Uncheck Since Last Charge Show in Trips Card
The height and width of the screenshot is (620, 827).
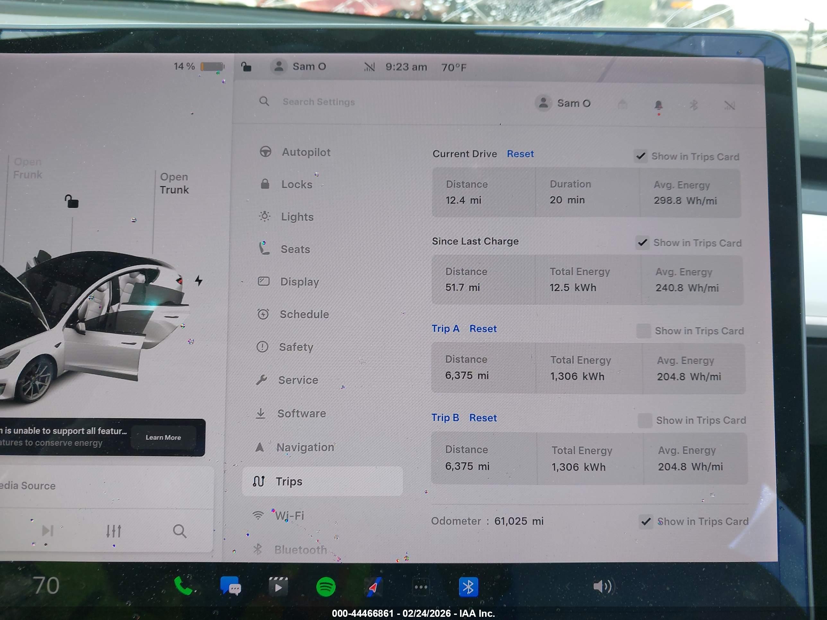pyautogui.click(x=642, y=243)
